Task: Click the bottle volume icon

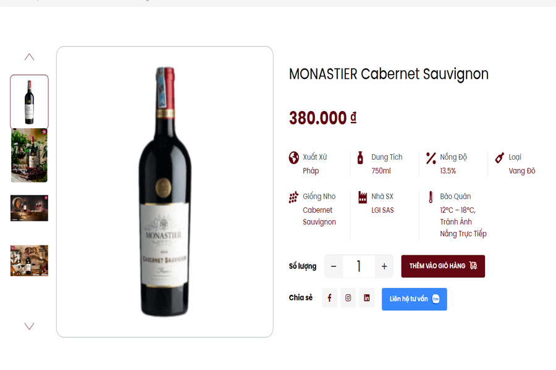Action: [x=361, y=158]
